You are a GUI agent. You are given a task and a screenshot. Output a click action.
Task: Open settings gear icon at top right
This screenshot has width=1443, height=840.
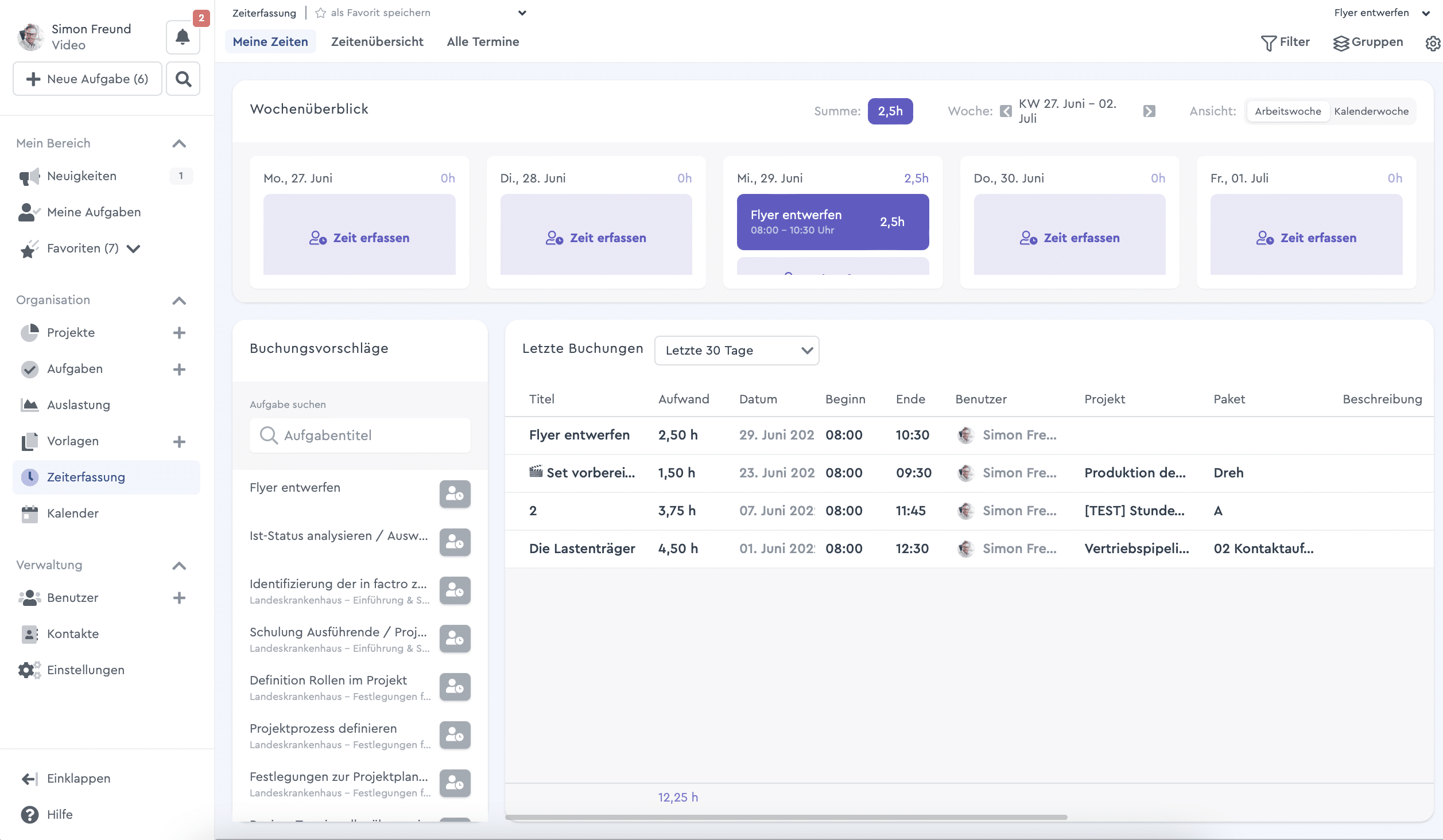click(x=1433, y=43)
